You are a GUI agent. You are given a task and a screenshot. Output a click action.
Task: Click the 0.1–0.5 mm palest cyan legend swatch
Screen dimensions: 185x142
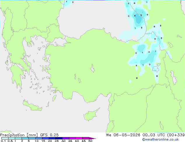pyautogui.click(x=5, y=138)
